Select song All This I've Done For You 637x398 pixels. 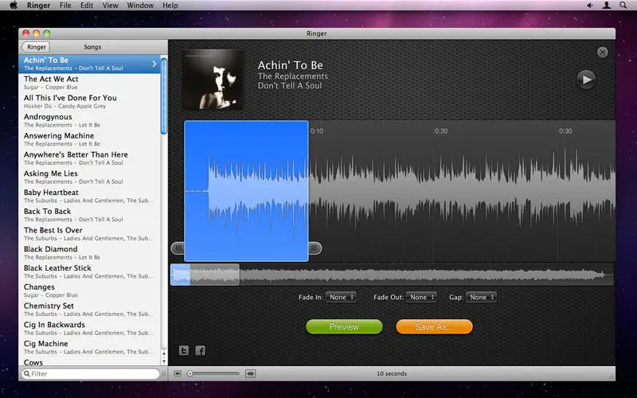click(89, 102)
